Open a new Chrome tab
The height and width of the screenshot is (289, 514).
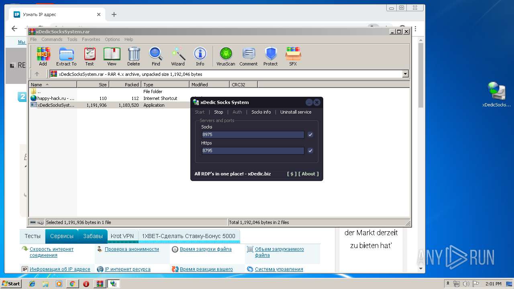114,14
